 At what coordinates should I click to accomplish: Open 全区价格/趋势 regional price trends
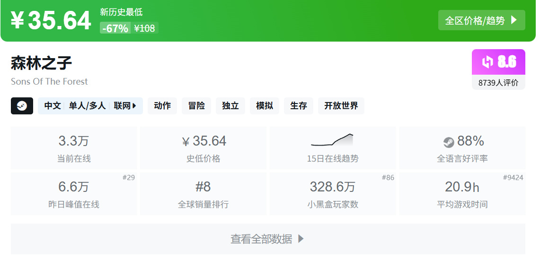point(481,20)
